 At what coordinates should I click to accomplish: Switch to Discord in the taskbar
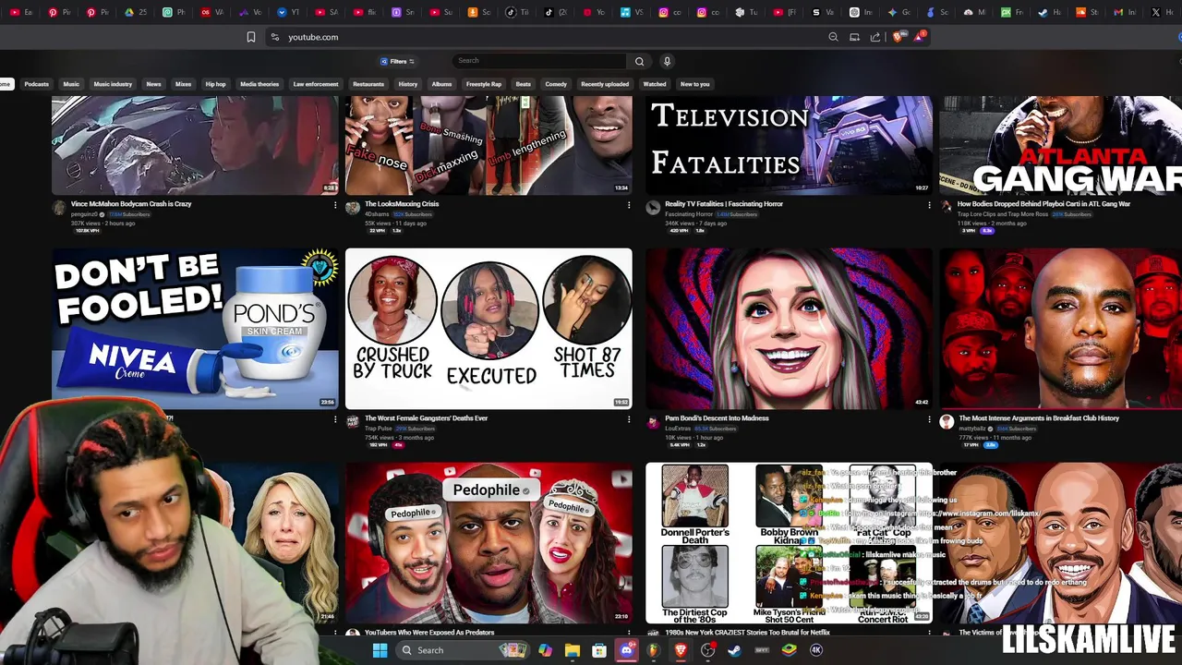pyautogui.click(x=627, y=650)
